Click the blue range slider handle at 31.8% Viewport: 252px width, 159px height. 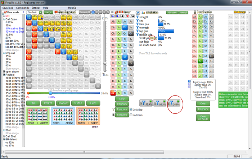(50, 93)
